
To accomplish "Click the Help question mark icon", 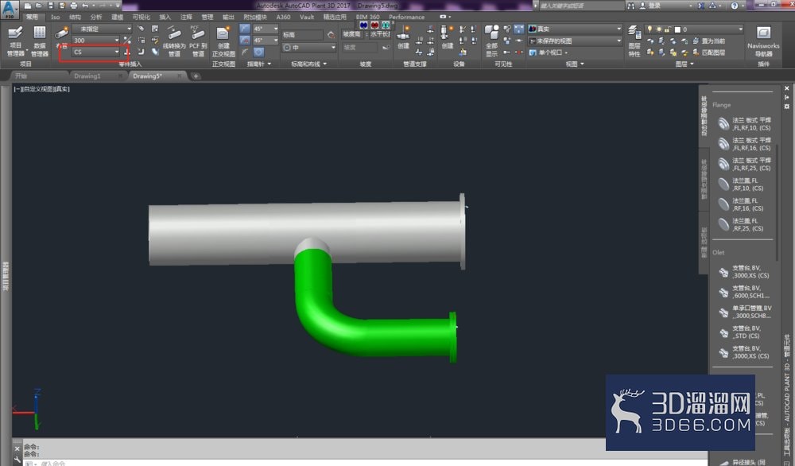I will point(735,6).
